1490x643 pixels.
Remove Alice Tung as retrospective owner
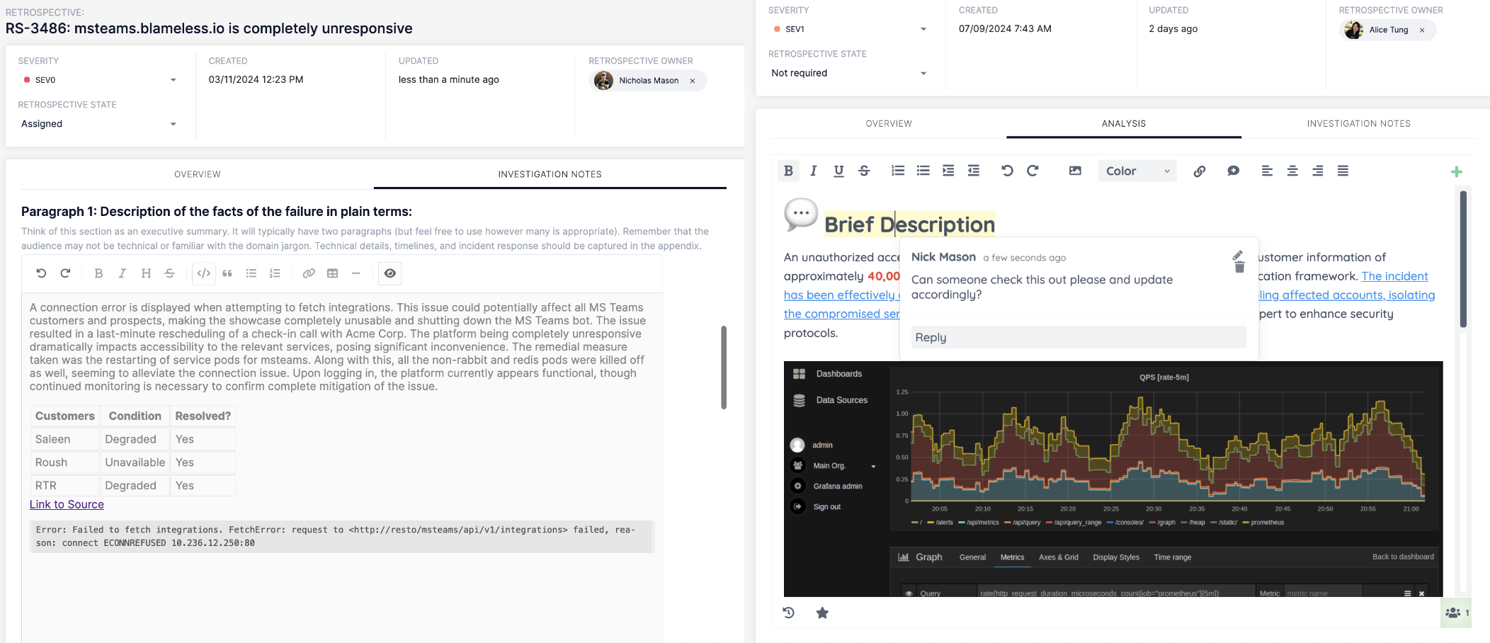tap(1422, 30)
